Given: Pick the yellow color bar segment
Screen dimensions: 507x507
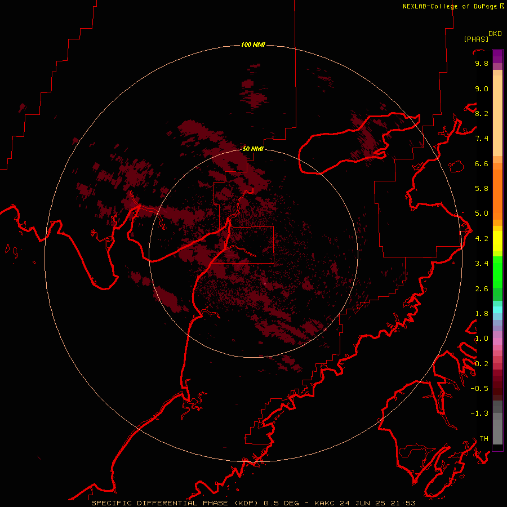Looking at the screenshot, I should [497, 241].
